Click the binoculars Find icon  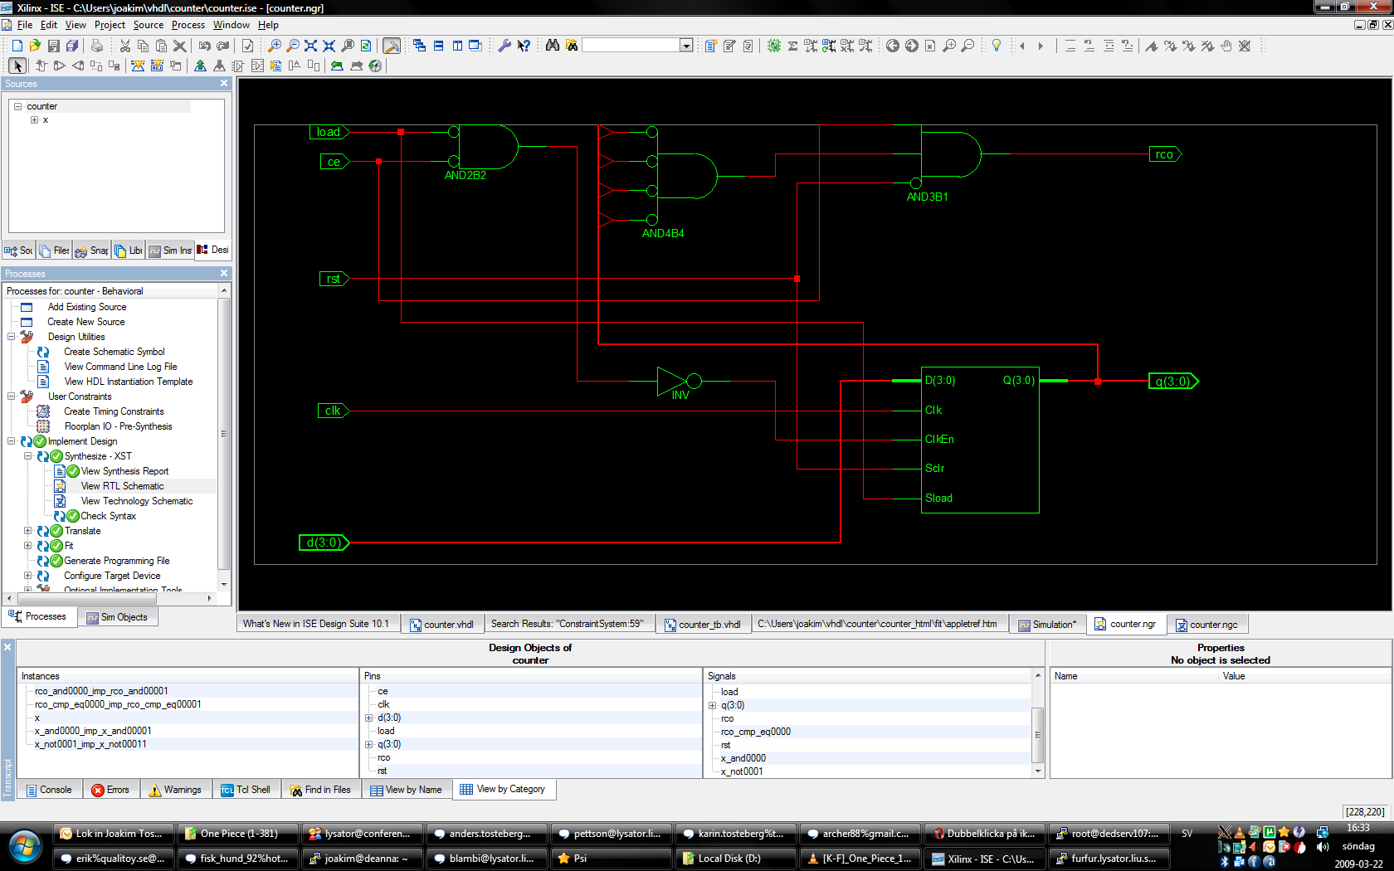(x=553, y=46)
